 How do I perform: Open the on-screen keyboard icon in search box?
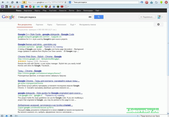point(90,17)
